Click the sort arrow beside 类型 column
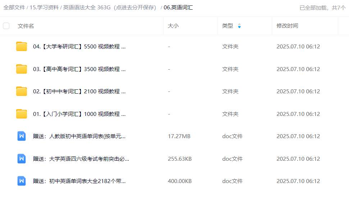 (x=239, y=26)
